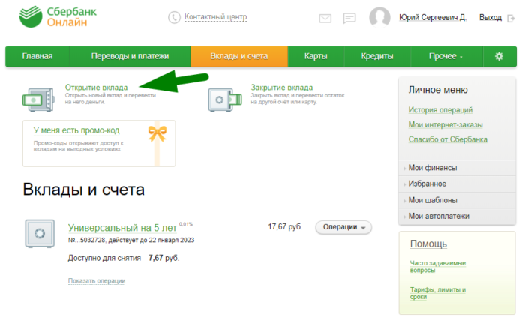This screenshot has width=525, height=323.
Task: Click the settings gear icon in navigation bar
Action: click(499, 56)
